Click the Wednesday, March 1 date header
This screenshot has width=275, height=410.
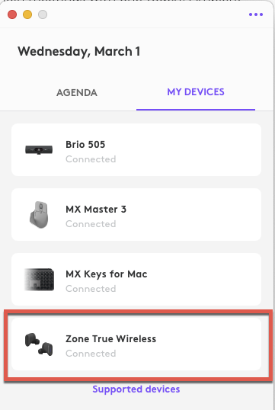click(79, 52)
